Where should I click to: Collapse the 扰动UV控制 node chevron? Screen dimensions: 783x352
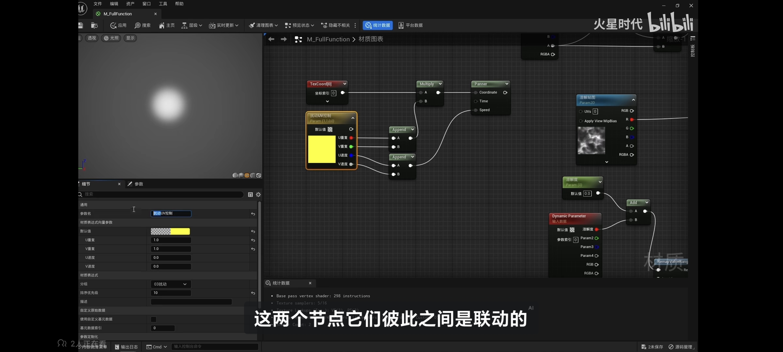click(x=353, y=118)
